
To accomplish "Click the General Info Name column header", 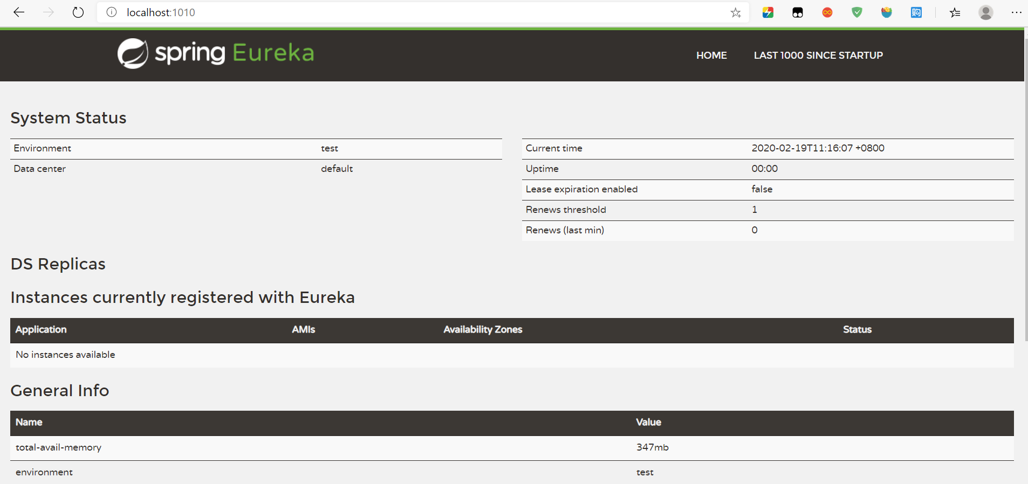I will click(29, 422).
